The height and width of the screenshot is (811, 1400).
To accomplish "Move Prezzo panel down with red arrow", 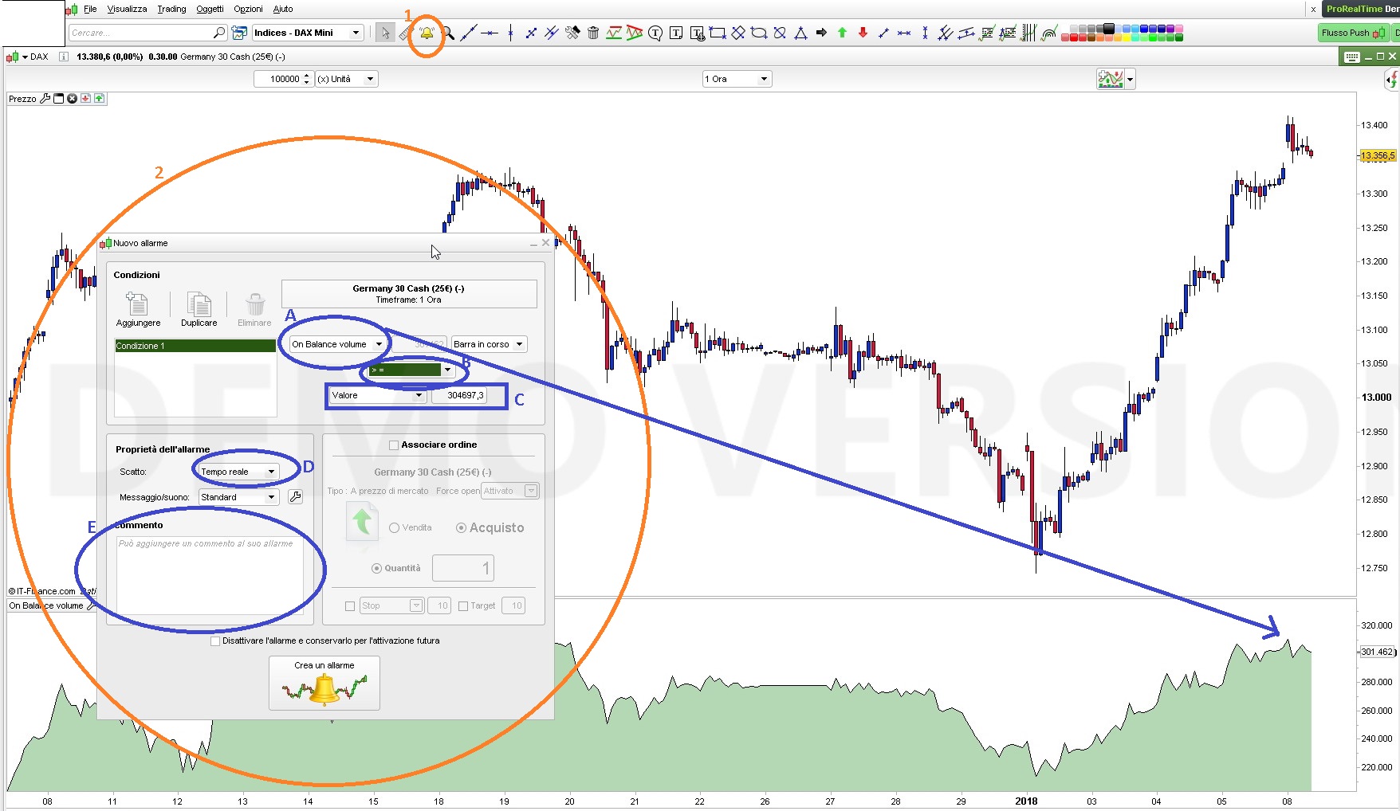I will click(x=85, y=99).
